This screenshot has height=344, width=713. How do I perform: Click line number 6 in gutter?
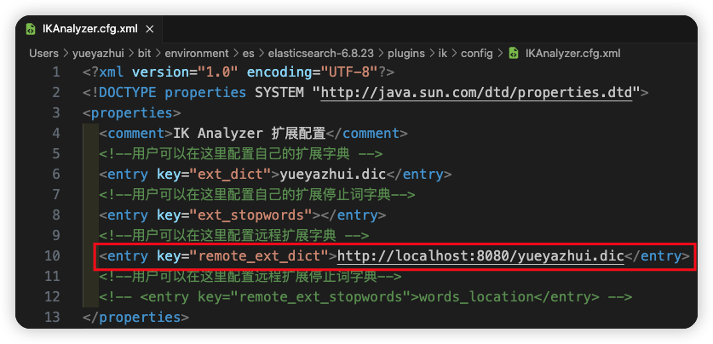[56, 174]
